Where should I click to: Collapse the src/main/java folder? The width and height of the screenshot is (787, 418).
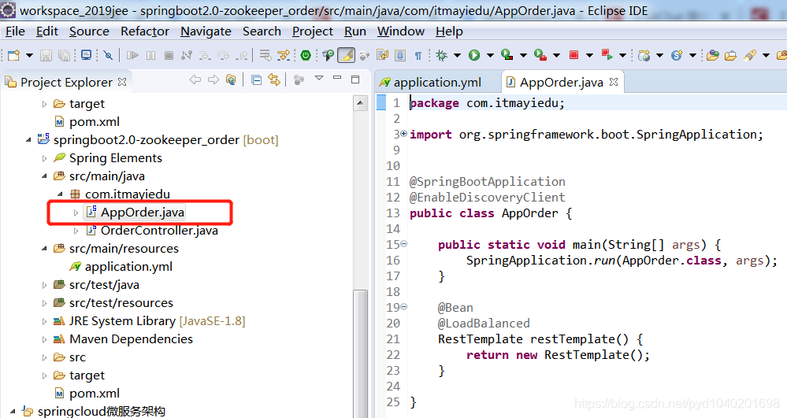click(44, 176)
